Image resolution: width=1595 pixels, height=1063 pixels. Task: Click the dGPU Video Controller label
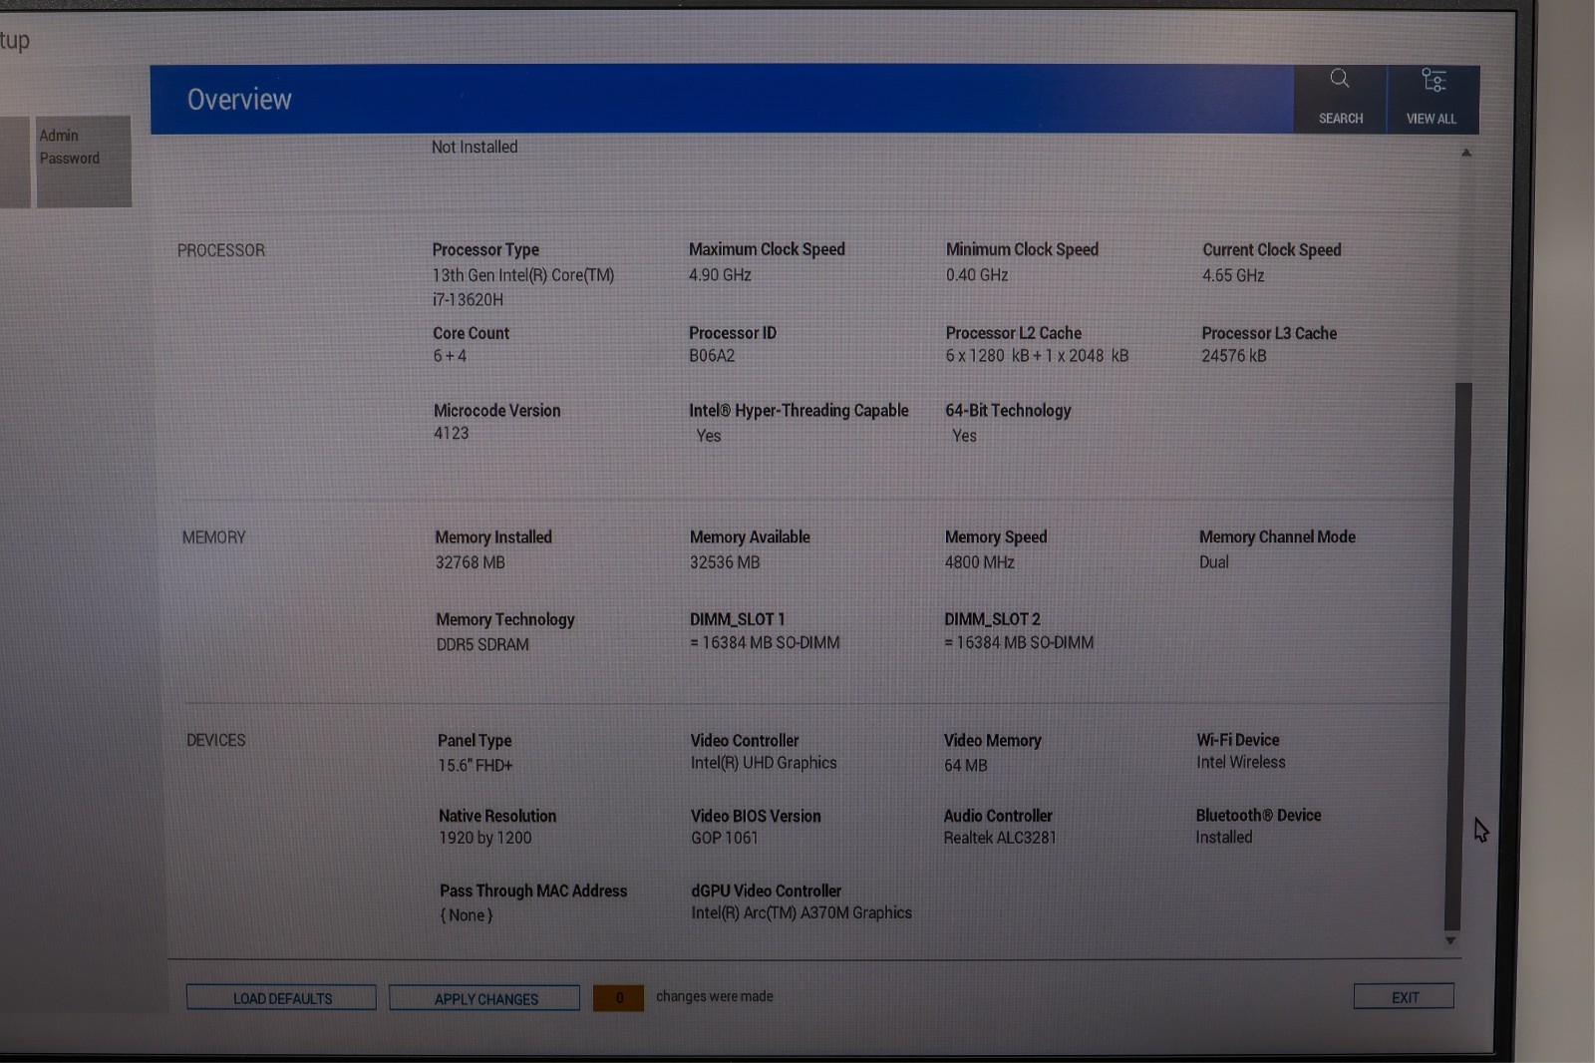click(x=767, y=891)
